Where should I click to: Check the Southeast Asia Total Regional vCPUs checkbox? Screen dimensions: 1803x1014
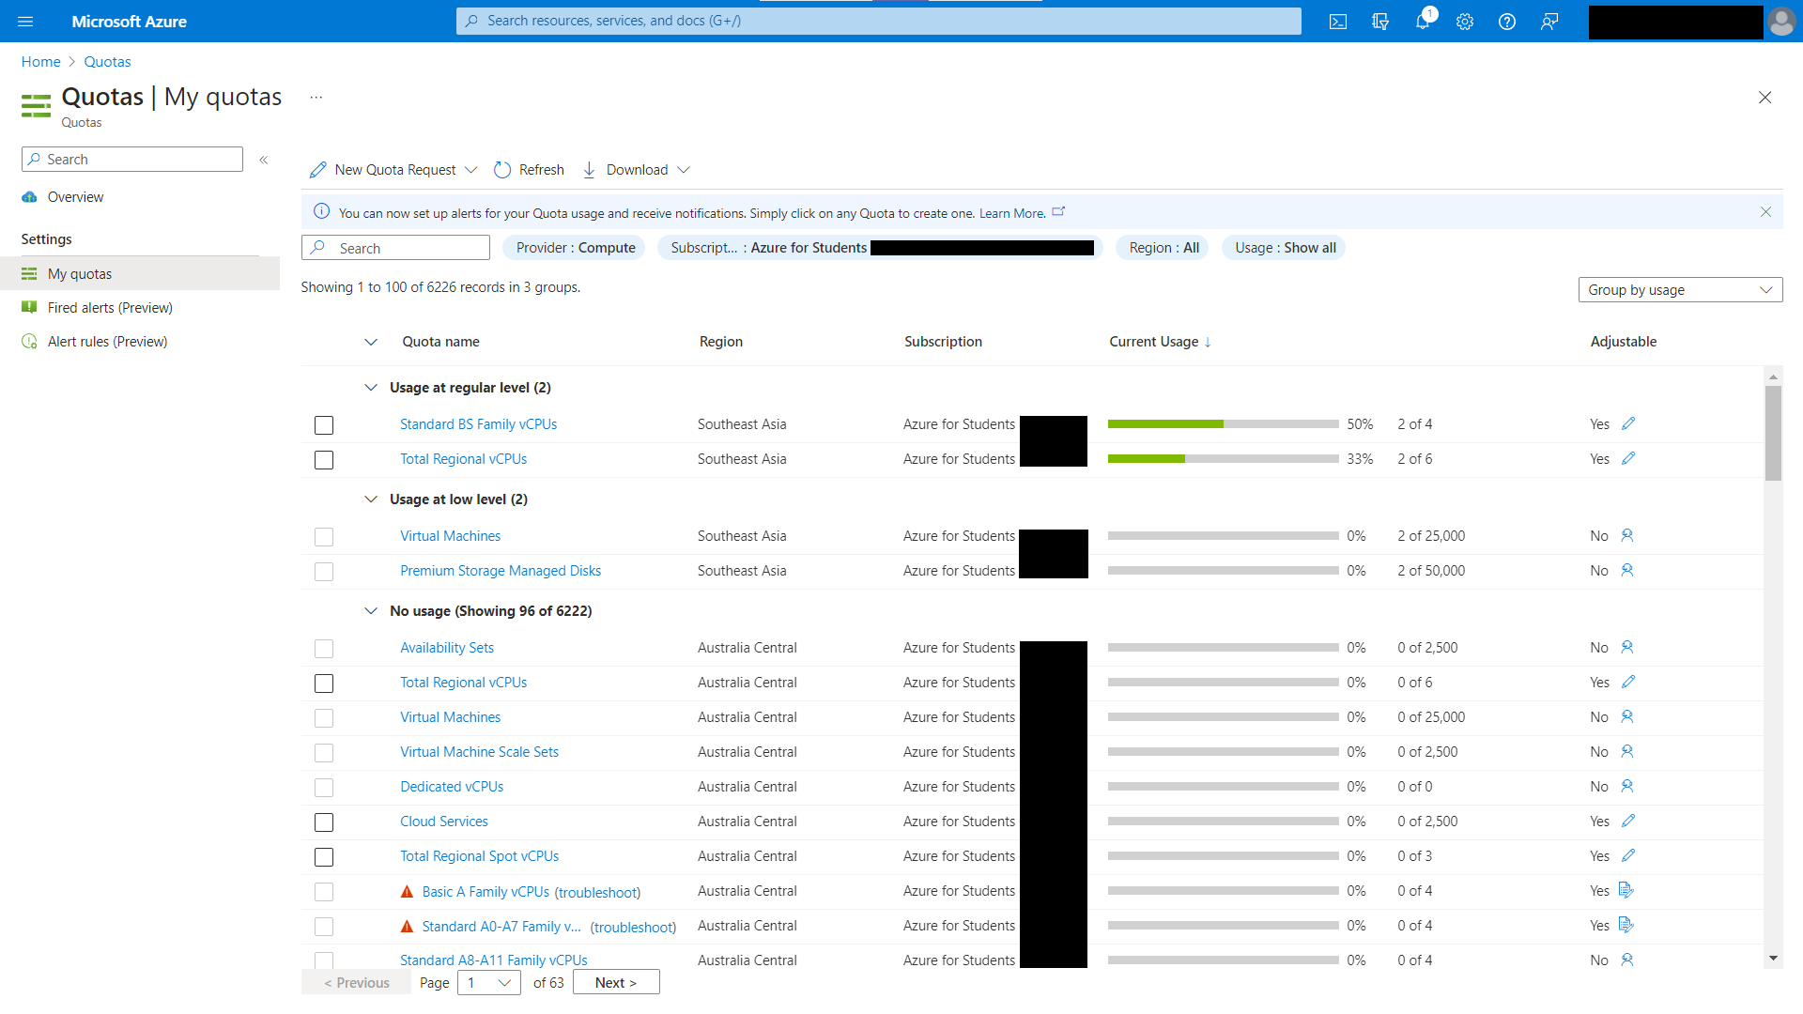coord(324,460)
